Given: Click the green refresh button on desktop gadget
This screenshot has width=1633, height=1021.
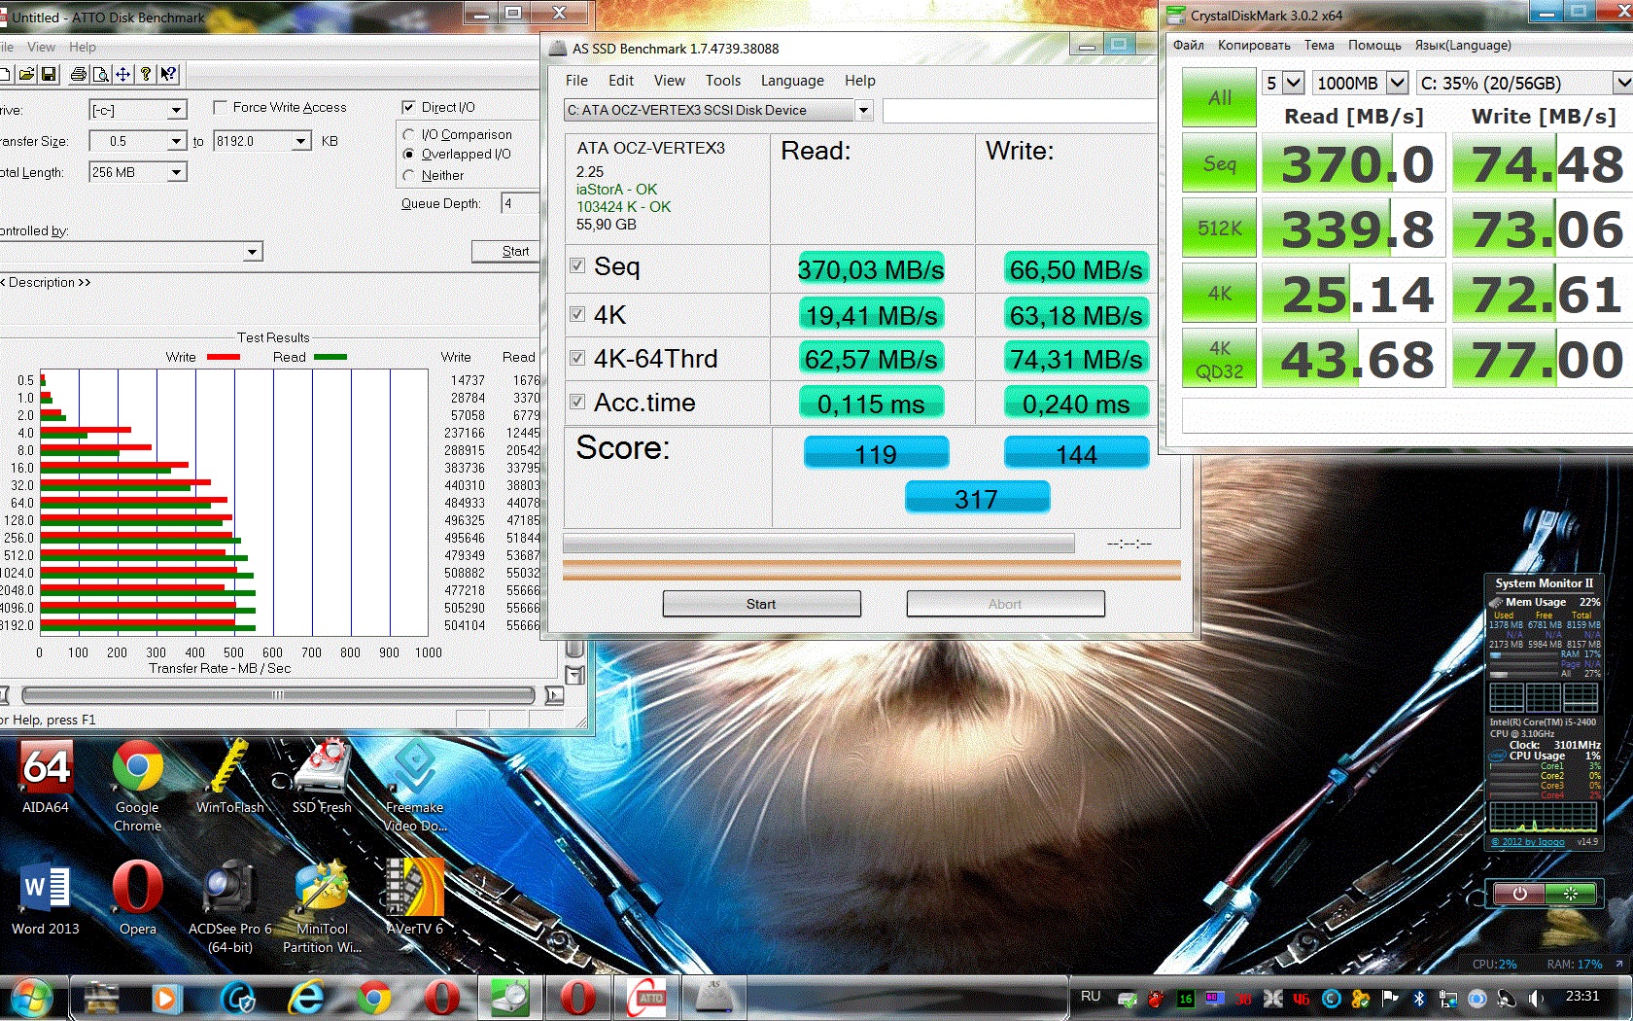Looking at the screenshot, I should (x=1570, y=894).
